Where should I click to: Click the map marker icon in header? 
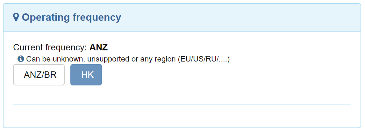tap(16, 17)
